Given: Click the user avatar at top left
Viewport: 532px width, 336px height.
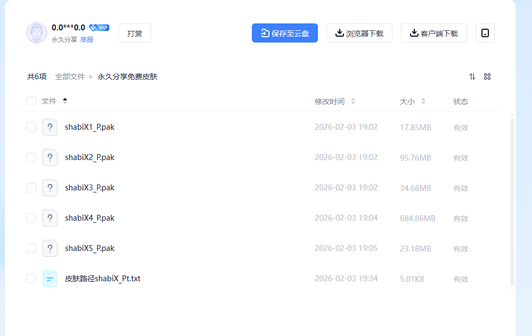Looking at the screenshot, I should (x=36, y=32).
